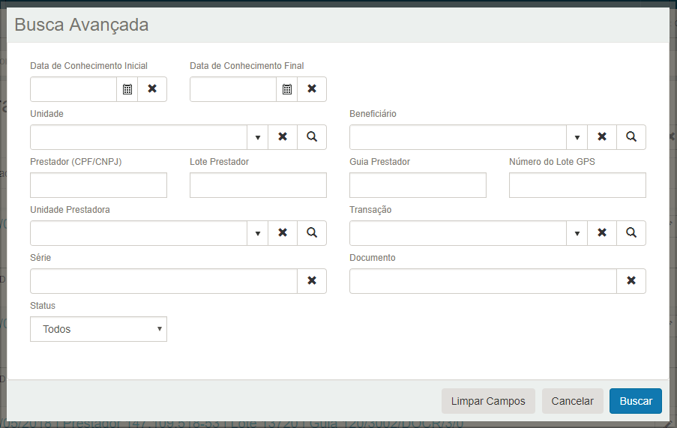Open Unidade Prestadora search lookup

tap(312, 233)
